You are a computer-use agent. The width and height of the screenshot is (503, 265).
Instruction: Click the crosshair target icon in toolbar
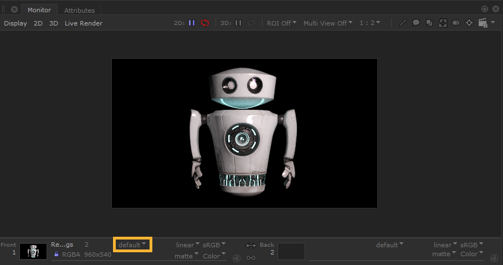[x=469, y=23]
